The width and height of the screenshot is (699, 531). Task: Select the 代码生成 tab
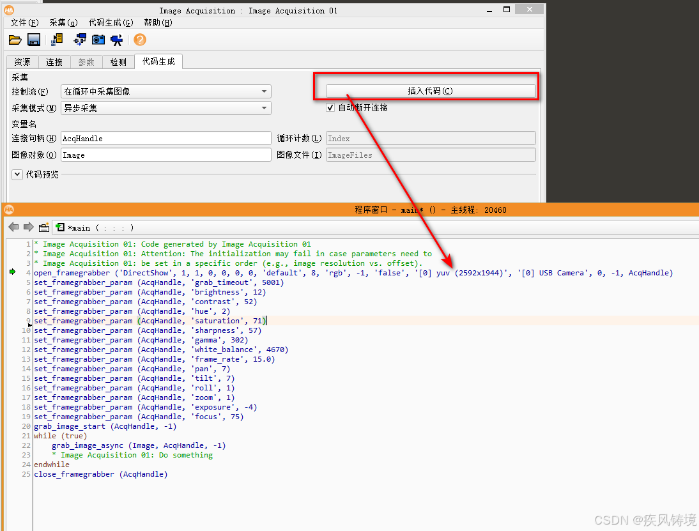pyautogui.click(x=158, y=61)
